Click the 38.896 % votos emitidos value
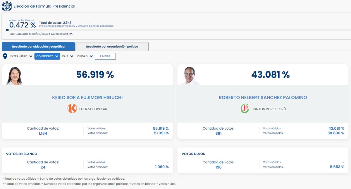Image resolution: width=351 pixels, height=189 pixels. pyautogui.click(x=336, y=133)
